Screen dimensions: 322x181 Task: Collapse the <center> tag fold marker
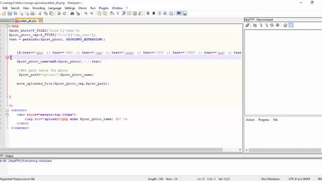click(x=7, y=110)
